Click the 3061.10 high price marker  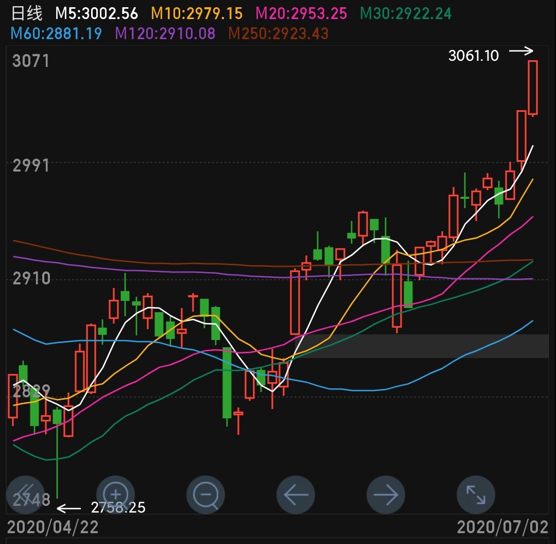tap(474, 56)
